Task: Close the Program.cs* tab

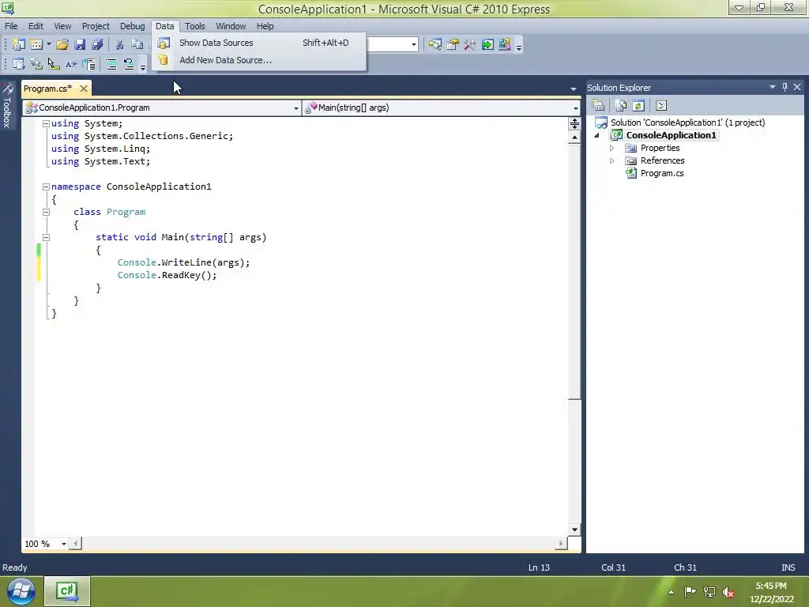Action: 84,89
